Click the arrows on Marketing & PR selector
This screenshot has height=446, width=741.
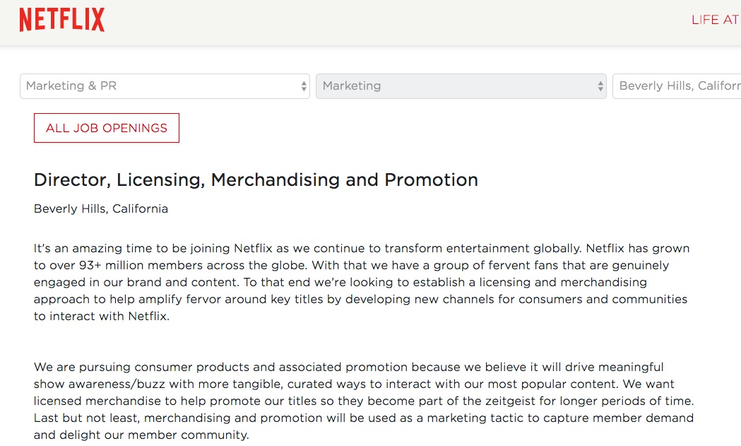tap(304, 86)
